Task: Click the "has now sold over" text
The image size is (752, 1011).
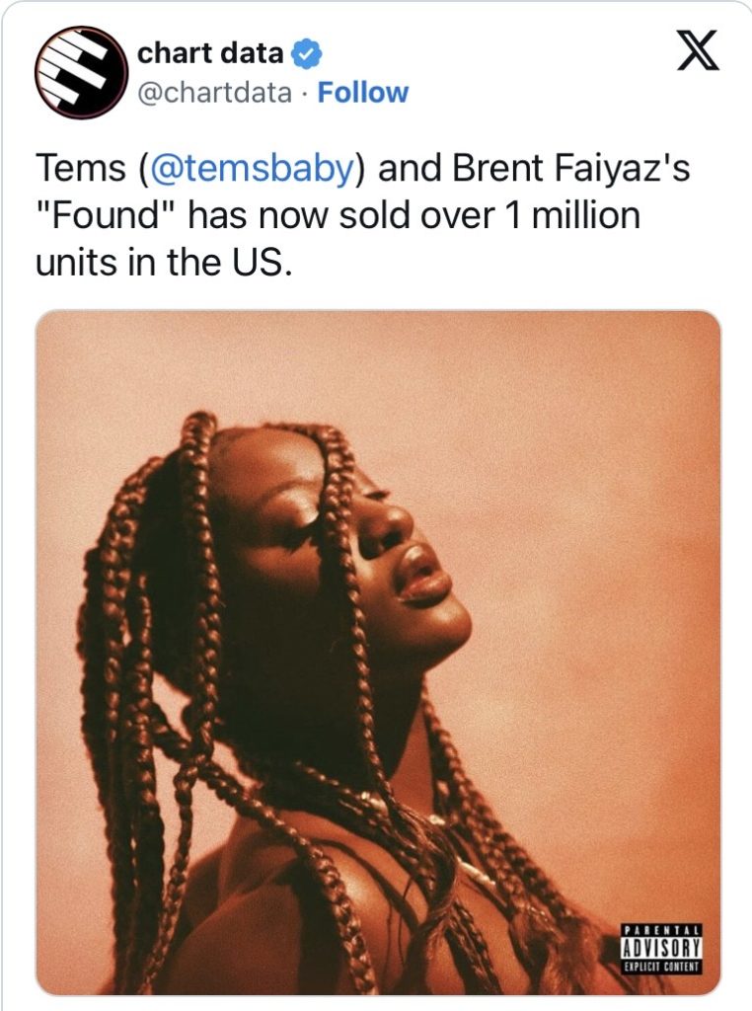Action: [342, 214]
